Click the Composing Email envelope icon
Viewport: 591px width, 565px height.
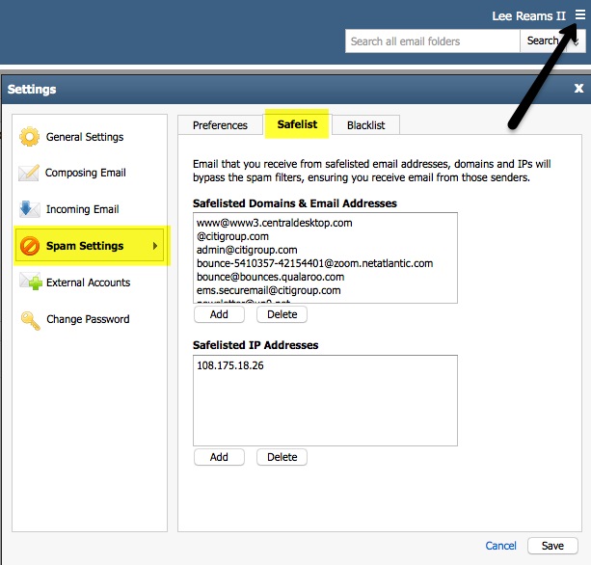coord(29,173)
